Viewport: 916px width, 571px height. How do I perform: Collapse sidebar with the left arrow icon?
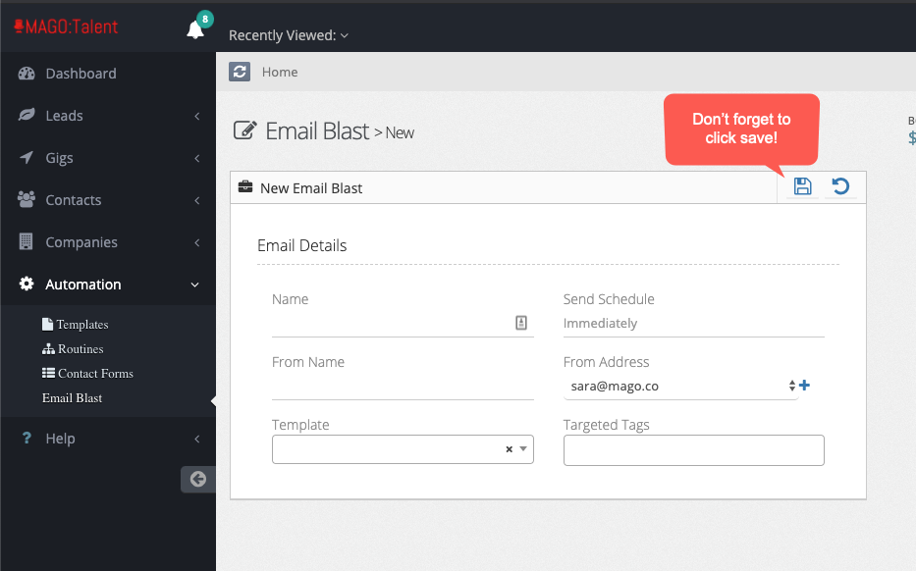(198, 479)
